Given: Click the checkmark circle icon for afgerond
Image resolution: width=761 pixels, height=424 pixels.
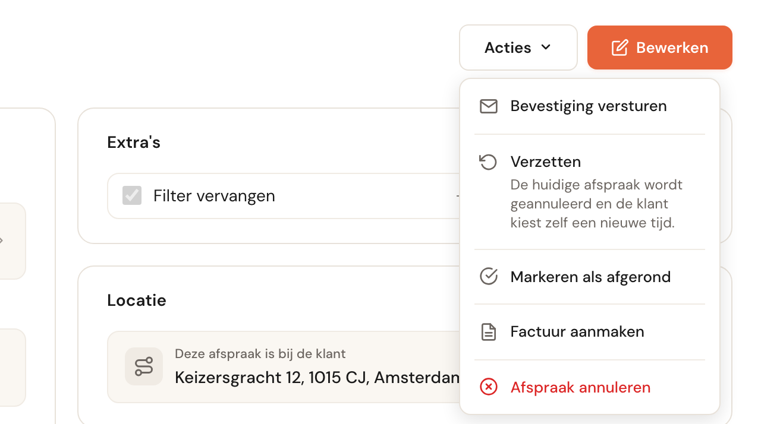Looking at the screenshot, I should point(488,276).
